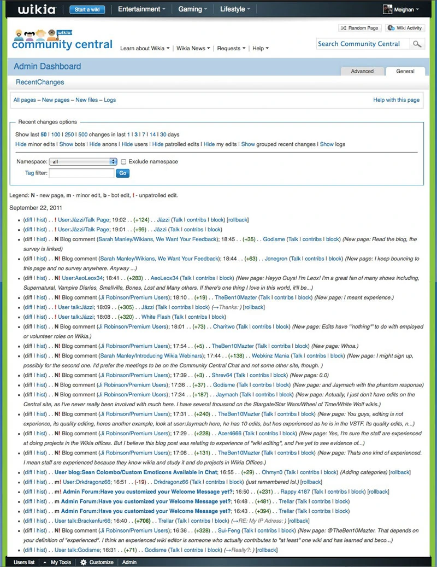Open the Namespace combo box
Screen dimensions: 437x567
click(83, 162)
